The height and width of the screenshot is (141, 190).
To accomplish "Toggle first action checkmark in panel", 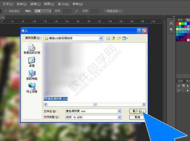I will (179, 86).
